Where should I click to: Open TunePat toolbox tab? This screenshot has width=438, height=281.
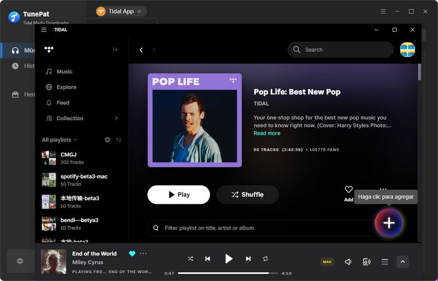coord(24,95)
